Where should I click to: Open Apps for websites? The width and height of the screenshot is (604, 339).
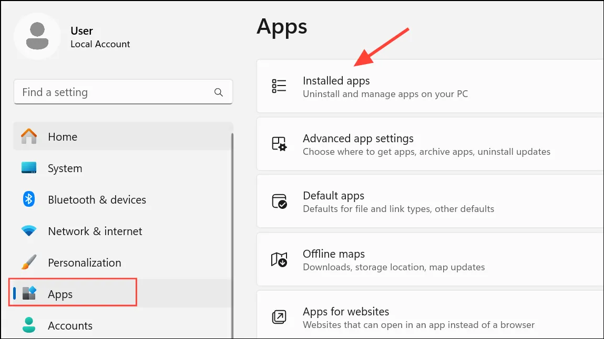click(431, 315)
